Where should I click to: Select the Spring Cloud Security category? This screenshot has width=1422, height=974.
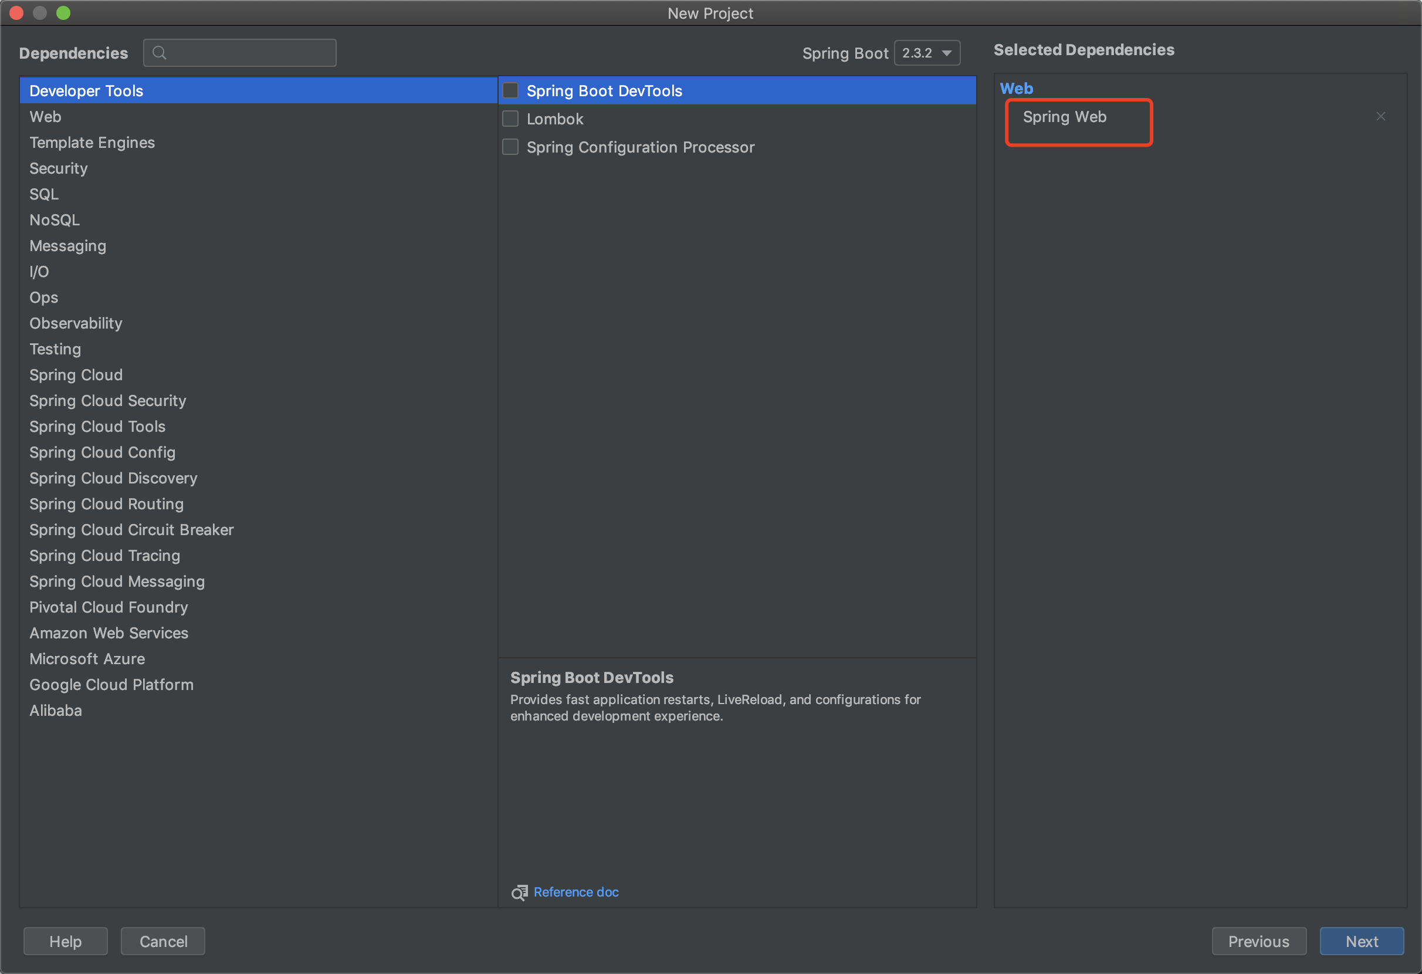(x=258, y=400)
